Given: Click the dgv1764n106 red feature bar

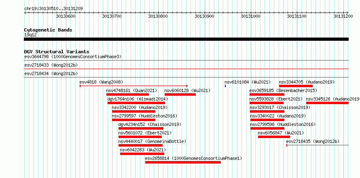Looking at the screenshot, I should [x=136, y=103].
